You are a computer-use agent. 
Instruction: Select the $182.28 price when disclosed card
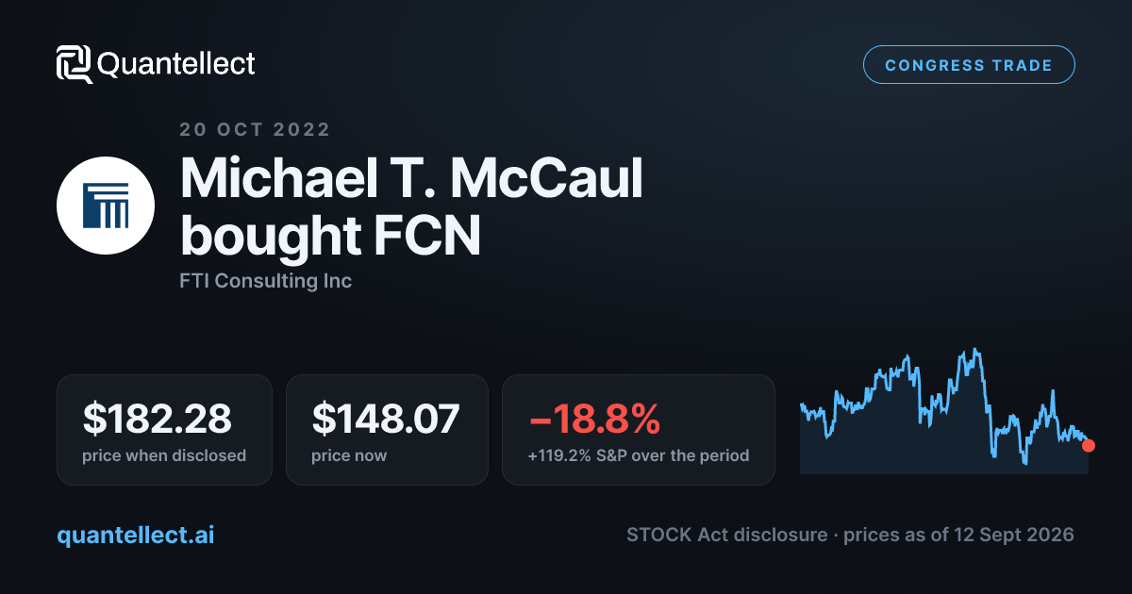(164, 430)
